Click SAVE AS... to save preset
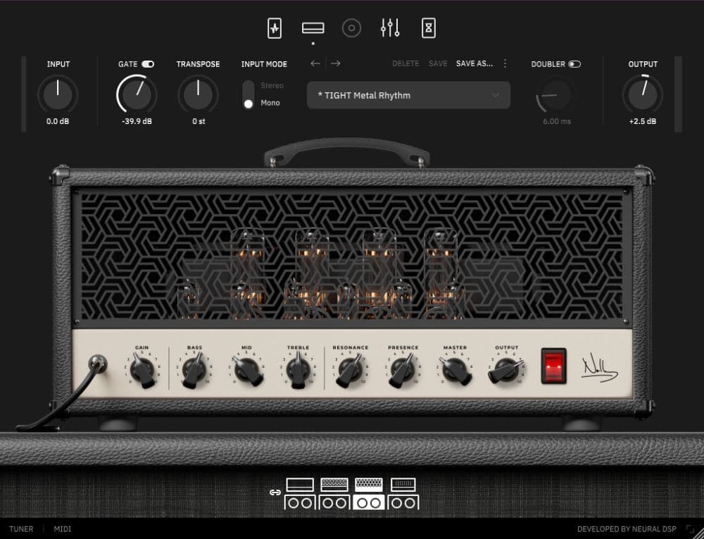Screen dimensions: 704x539 (x=474, y=64)
